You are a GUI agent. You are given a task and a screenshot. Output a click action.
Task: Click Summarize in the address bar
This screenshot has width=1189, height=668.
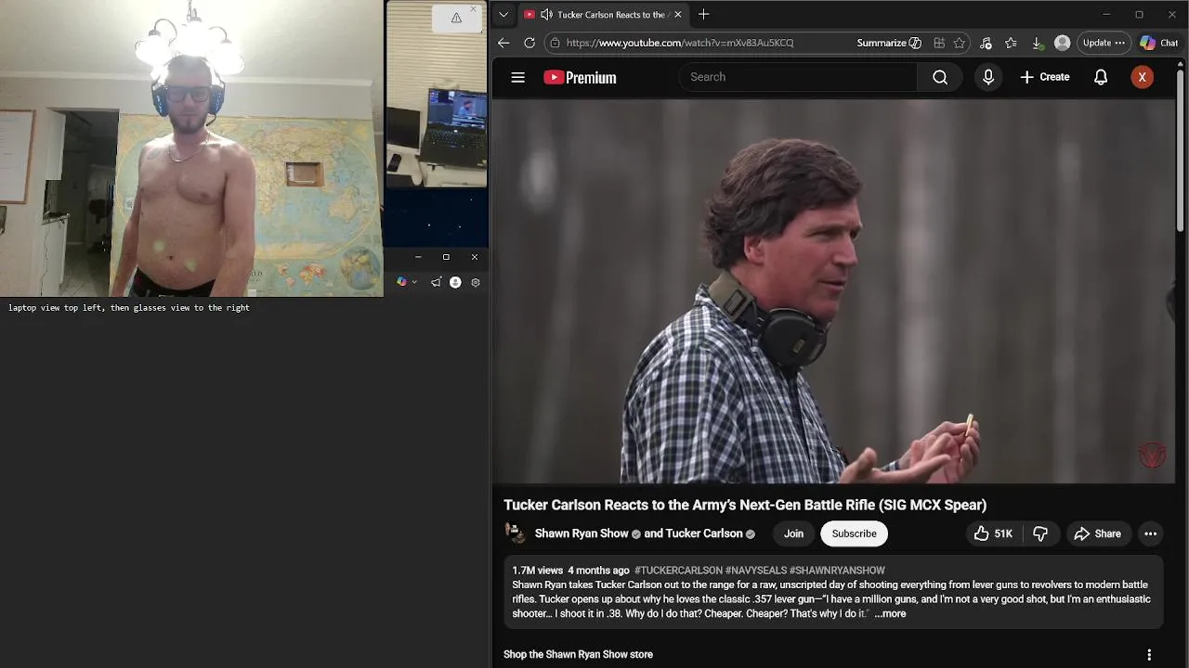(889, 43)
